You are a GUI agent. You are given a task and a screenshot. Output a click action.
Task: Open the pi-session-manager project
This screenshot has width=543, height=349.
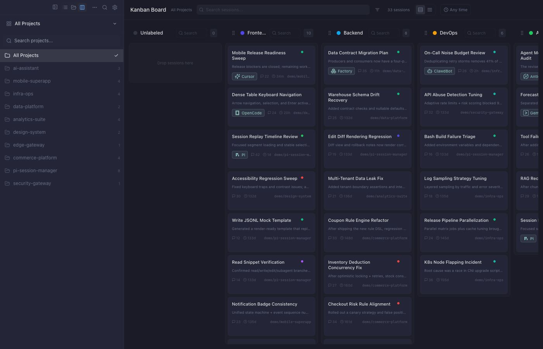point(62,171)
